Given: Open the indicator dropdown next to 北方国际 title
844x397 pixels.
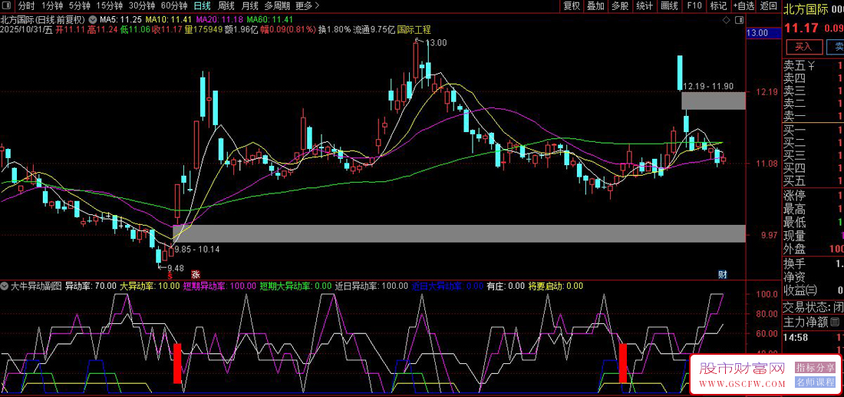Looking at the screenshot, I should (93, 18).
